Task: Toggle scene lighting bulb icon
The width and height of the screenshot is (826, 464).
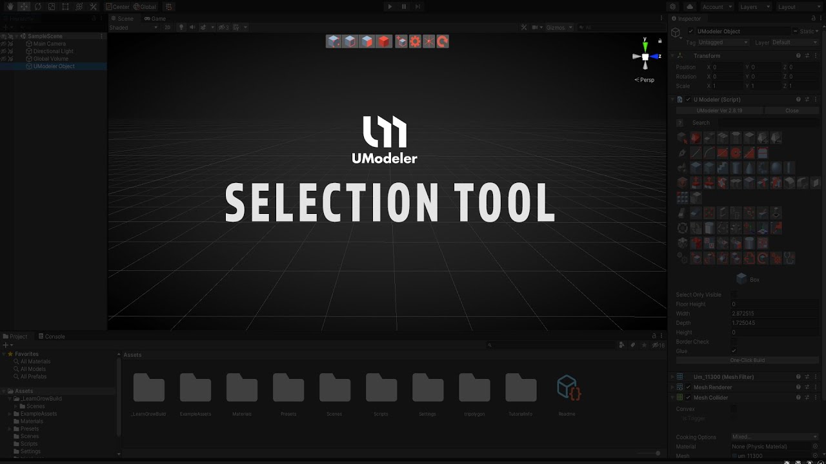Action: coord(181,27)
